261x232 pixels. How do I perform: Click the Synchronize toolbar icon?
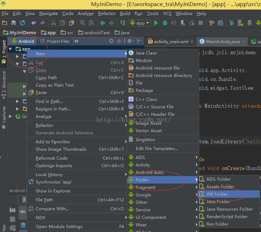(22, 23)
